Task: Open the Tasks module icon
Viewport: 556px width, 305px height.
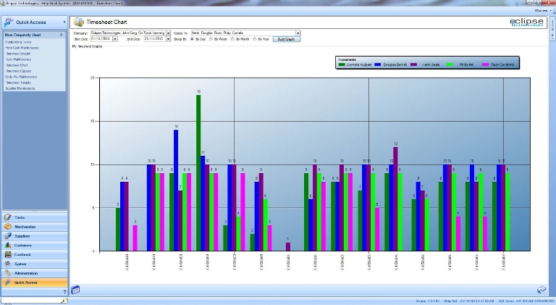Action: pos(8,217)
